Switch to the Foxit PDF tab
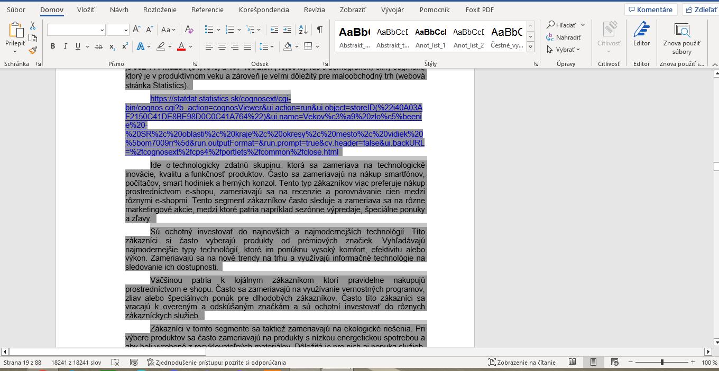 point(480,9)
